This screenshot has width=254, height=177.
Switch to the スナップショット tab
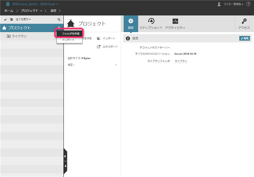[x=151, y=24]
